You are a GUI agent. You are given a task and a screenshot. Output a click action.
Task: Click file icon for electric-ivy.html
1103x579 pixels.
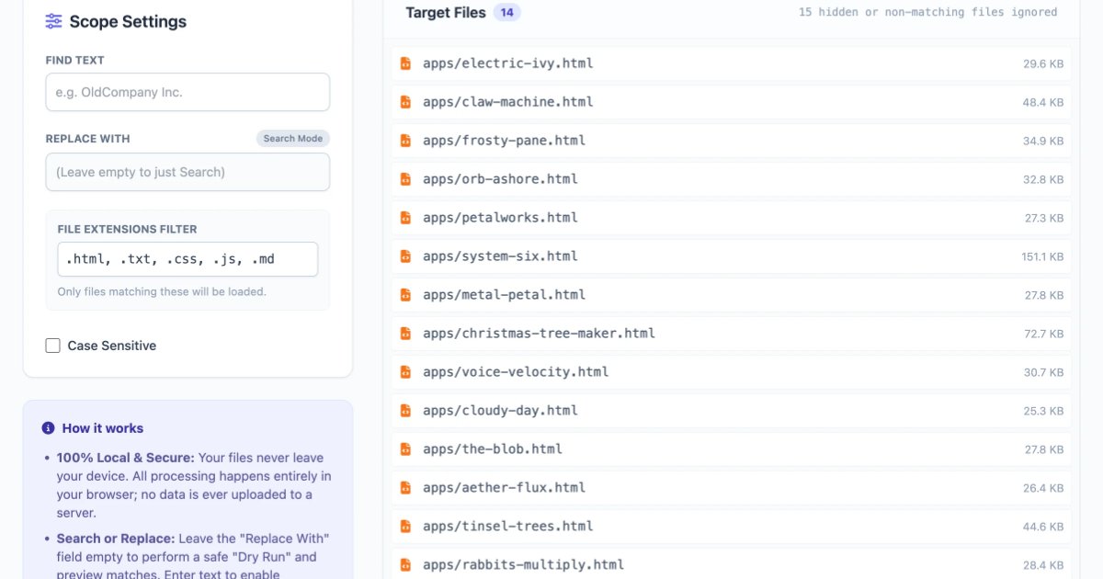click(x=405, y=63)
